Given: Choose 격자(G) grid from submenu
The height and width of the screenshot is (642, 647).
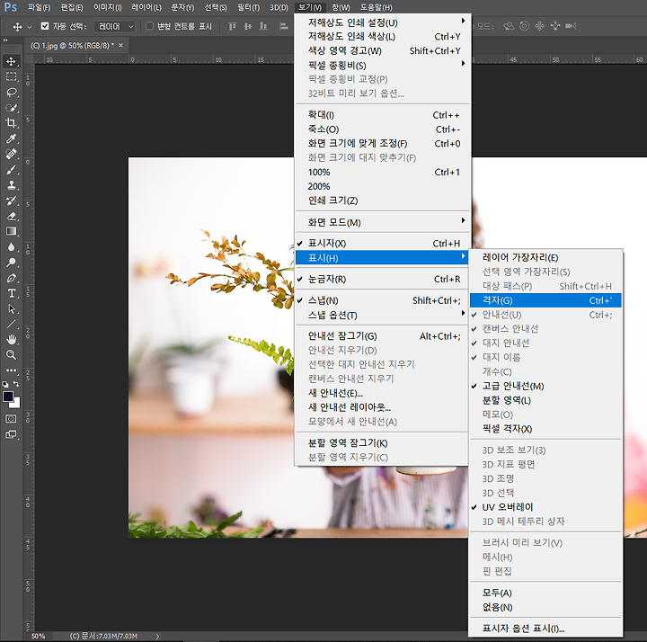Looking at the screenshot, I should pos(545,300).
